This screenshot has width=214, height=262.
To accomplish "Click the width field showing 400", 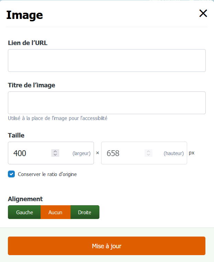I will (51, 153).
